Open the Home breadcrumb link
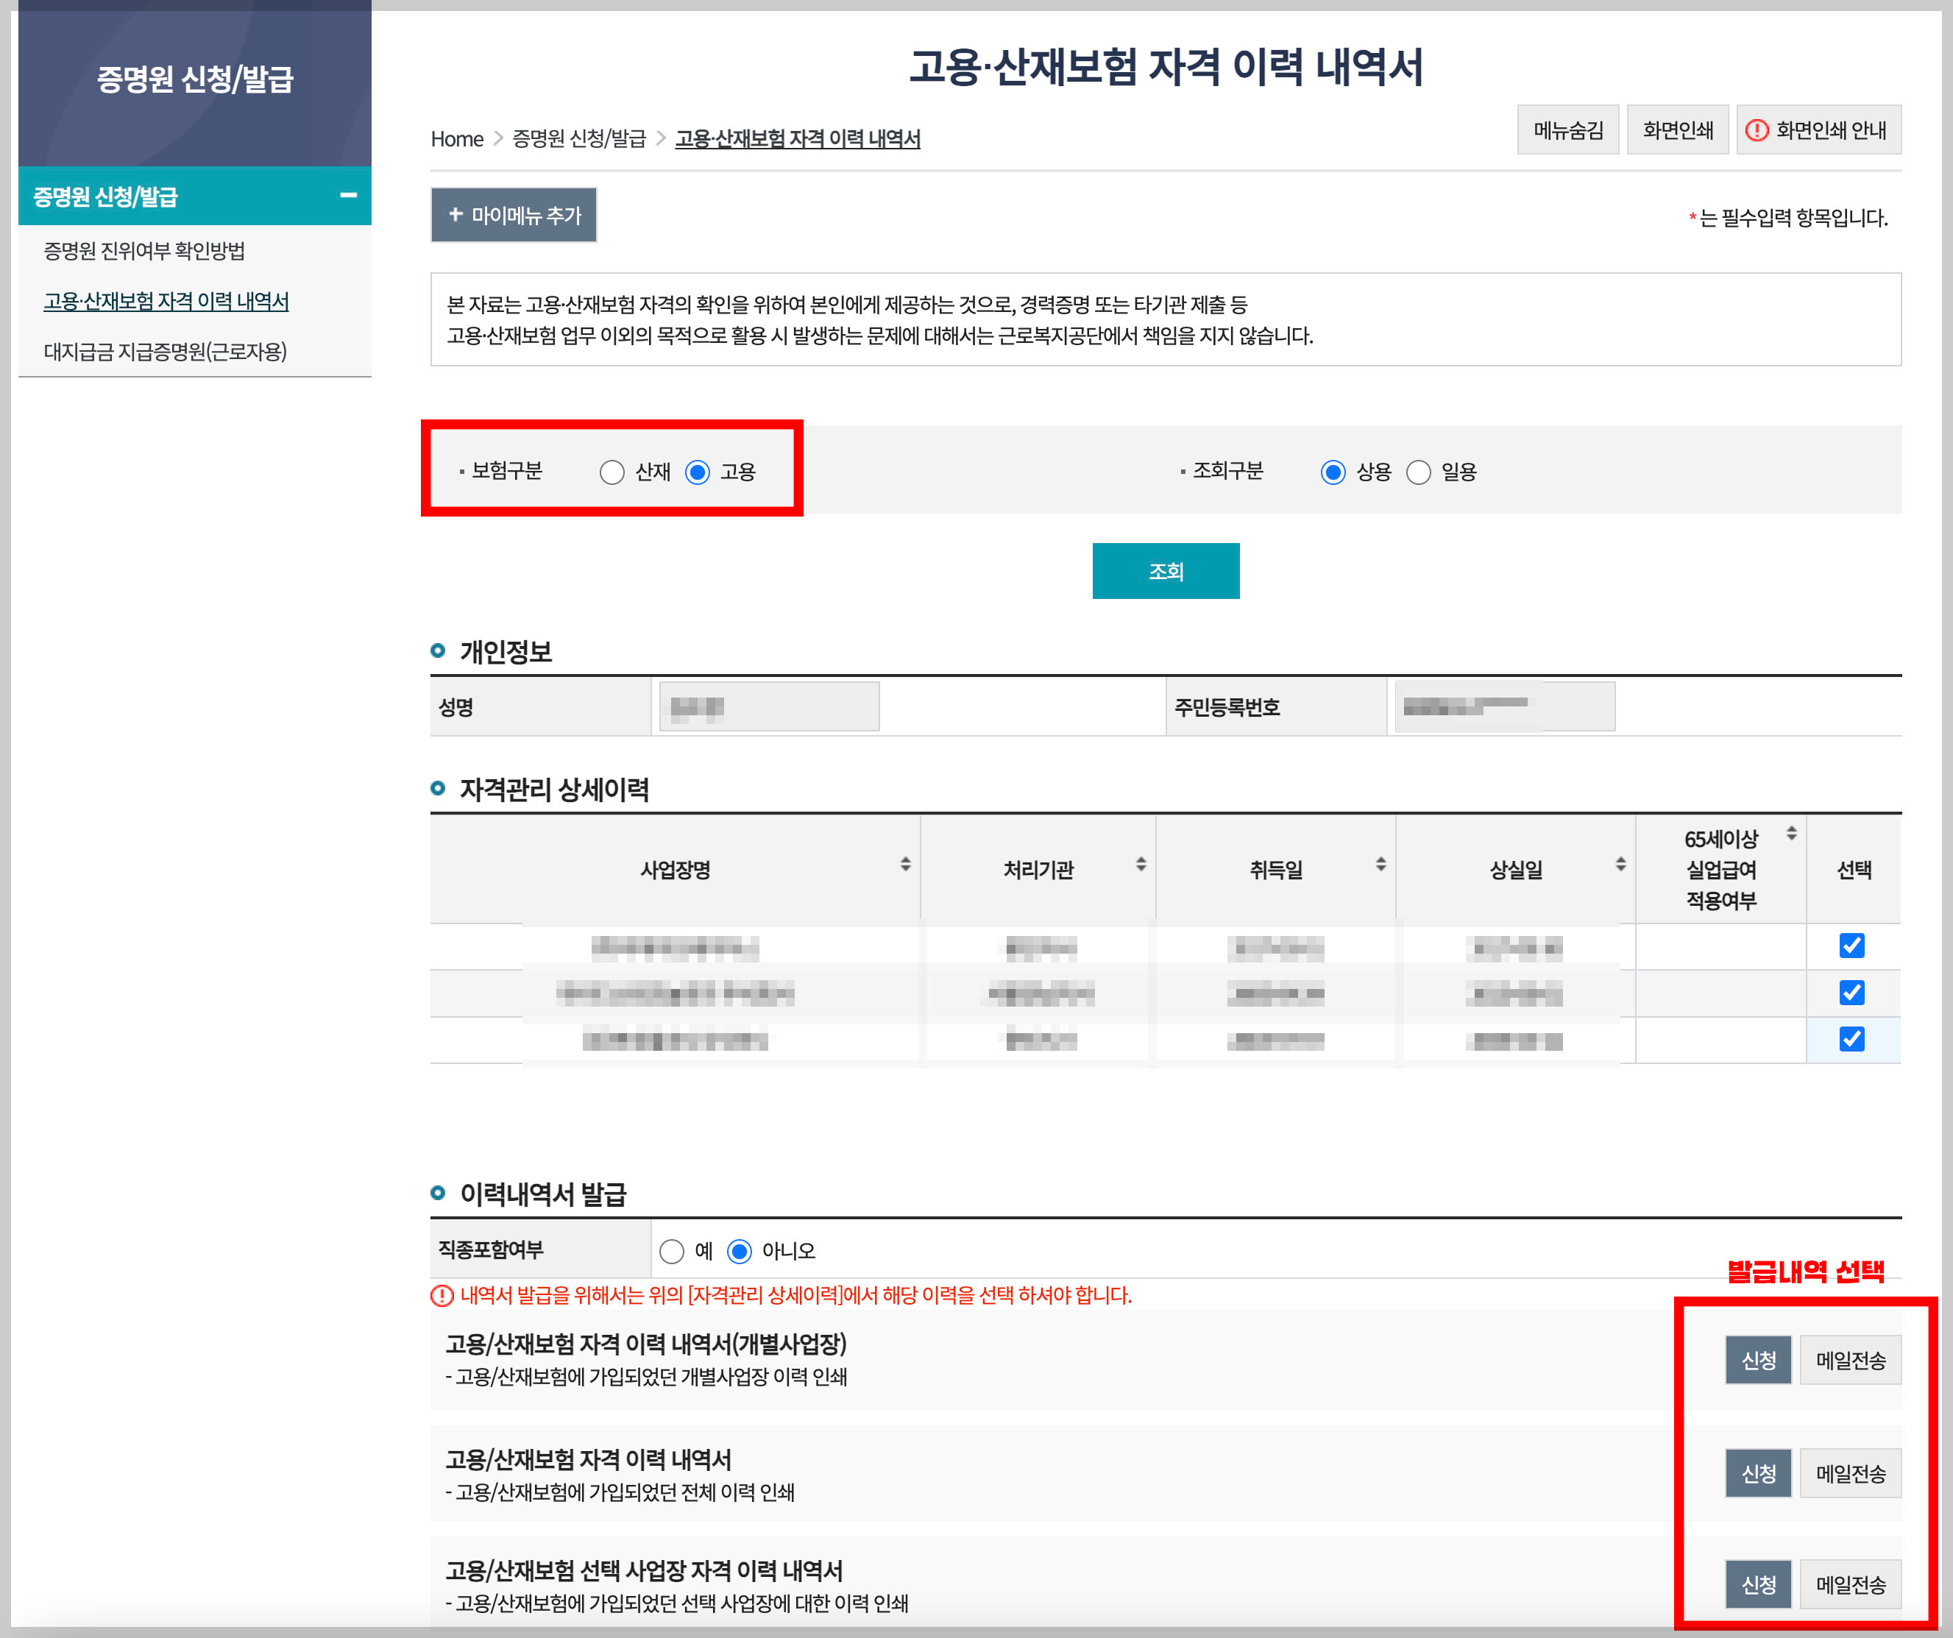Viewport: 1953px width, 1638px height. pyautogui.click(x=457, y=138)
